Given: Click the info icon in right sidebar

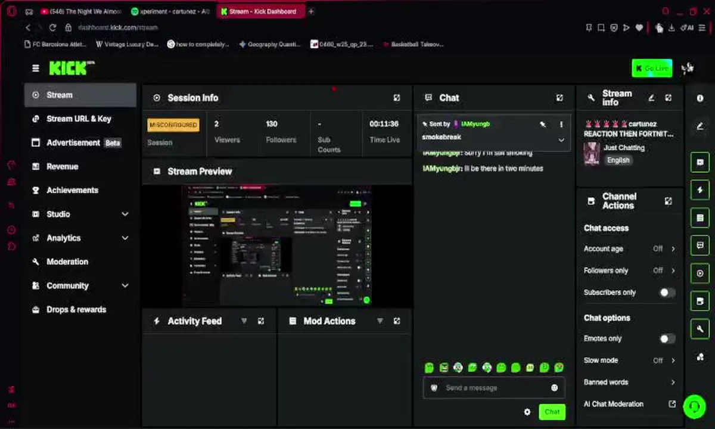Looking at the screenshot, I should [x=700, y=98].
